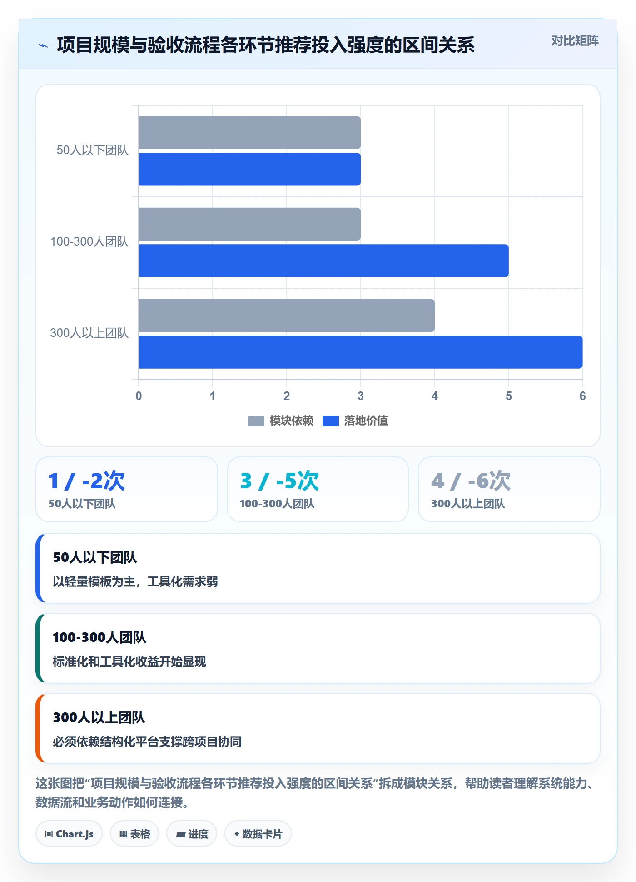Select the blue 落地价值 bar for 50人以下团队
The image size is (636, 882).
coord(250,169)
